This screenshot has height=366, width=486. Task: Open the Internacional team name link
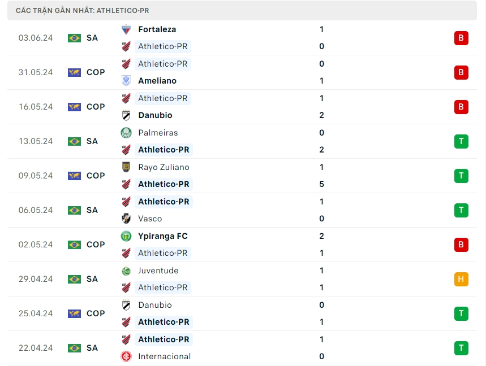click(164, 356)
